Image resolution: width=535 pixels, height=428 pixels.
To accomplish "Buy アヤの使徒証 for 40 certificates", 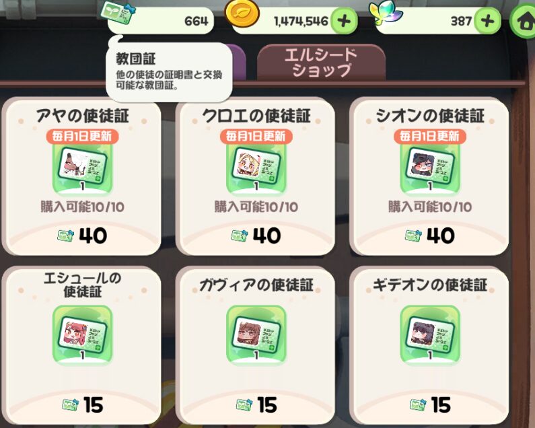I will click(x=82, y=236).
